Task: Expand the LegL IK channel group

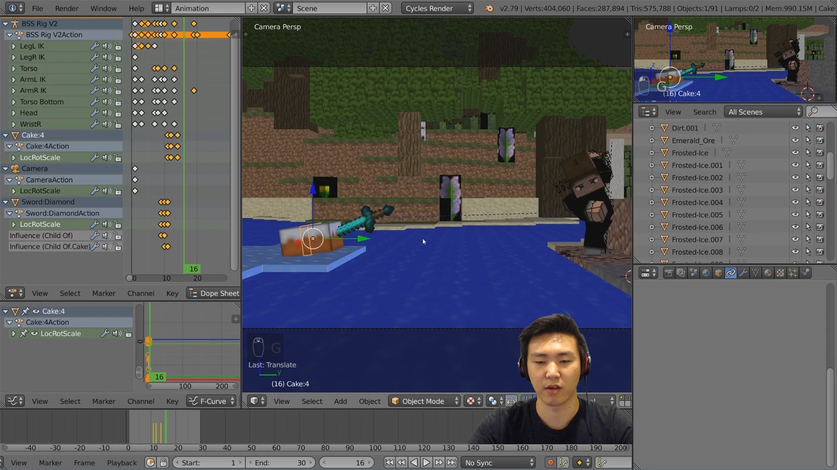Action: click(x=14, y=46)
